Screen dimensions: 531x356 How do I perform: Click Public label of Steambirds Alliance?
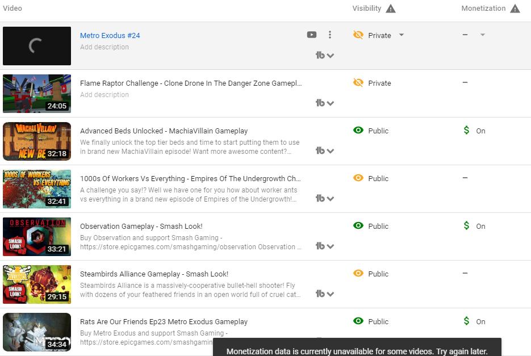[x=378, y=274]
